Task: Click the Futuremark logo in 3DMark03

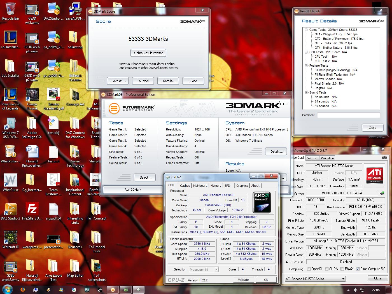Action: (x=131, y=108)
